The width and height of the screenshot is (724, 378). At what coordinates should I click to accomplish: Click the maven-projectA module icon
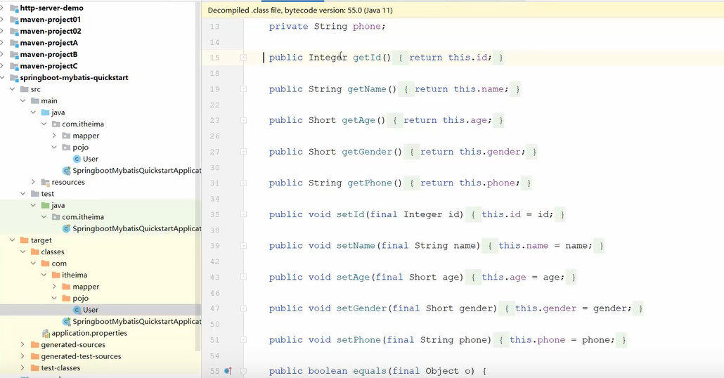pos(14,42)
